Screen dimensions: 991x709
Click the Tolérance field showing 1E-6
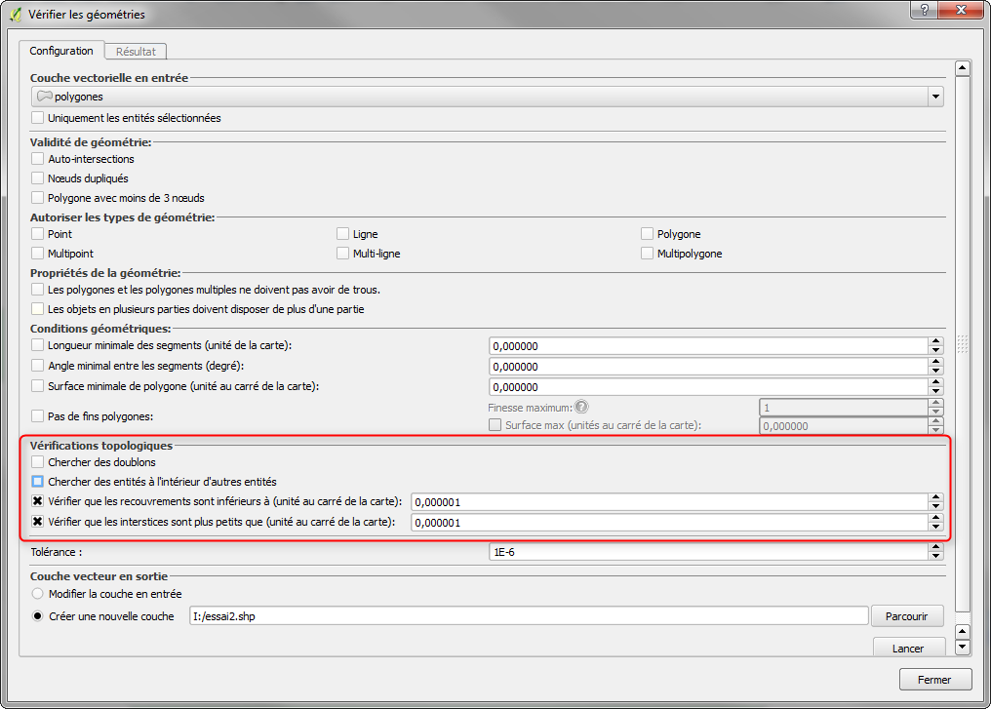708,552
